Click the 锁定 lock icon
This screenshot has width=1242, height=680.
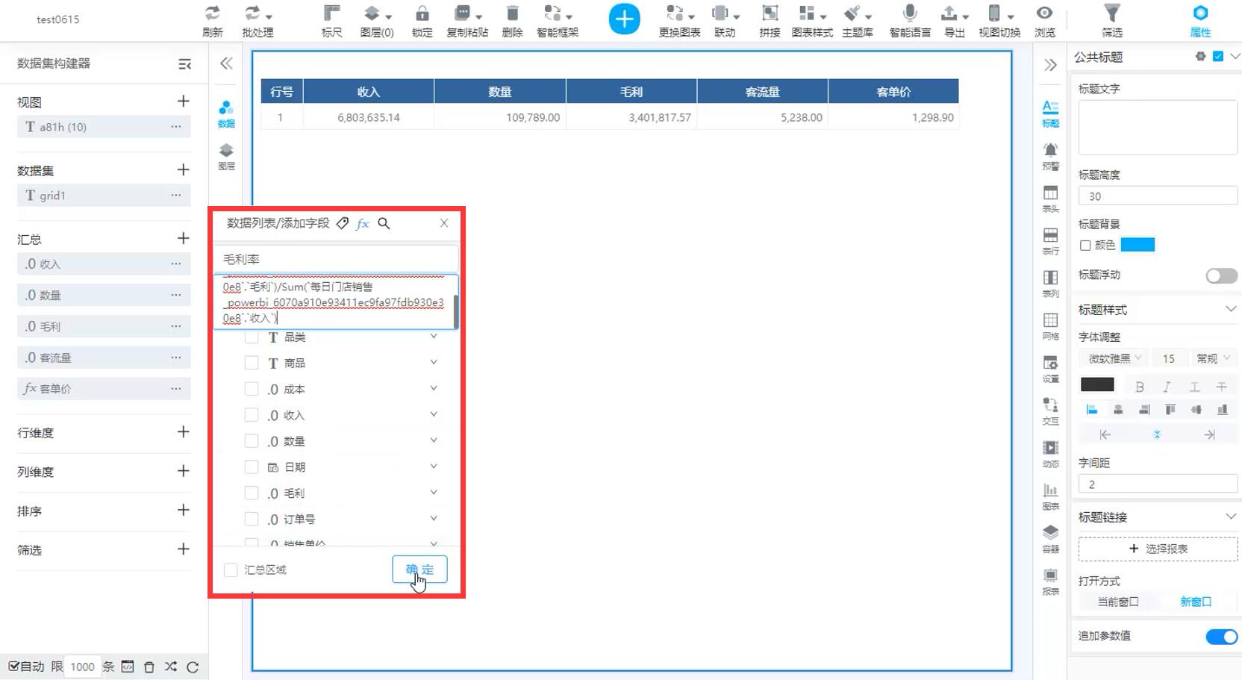coord(422,13)
